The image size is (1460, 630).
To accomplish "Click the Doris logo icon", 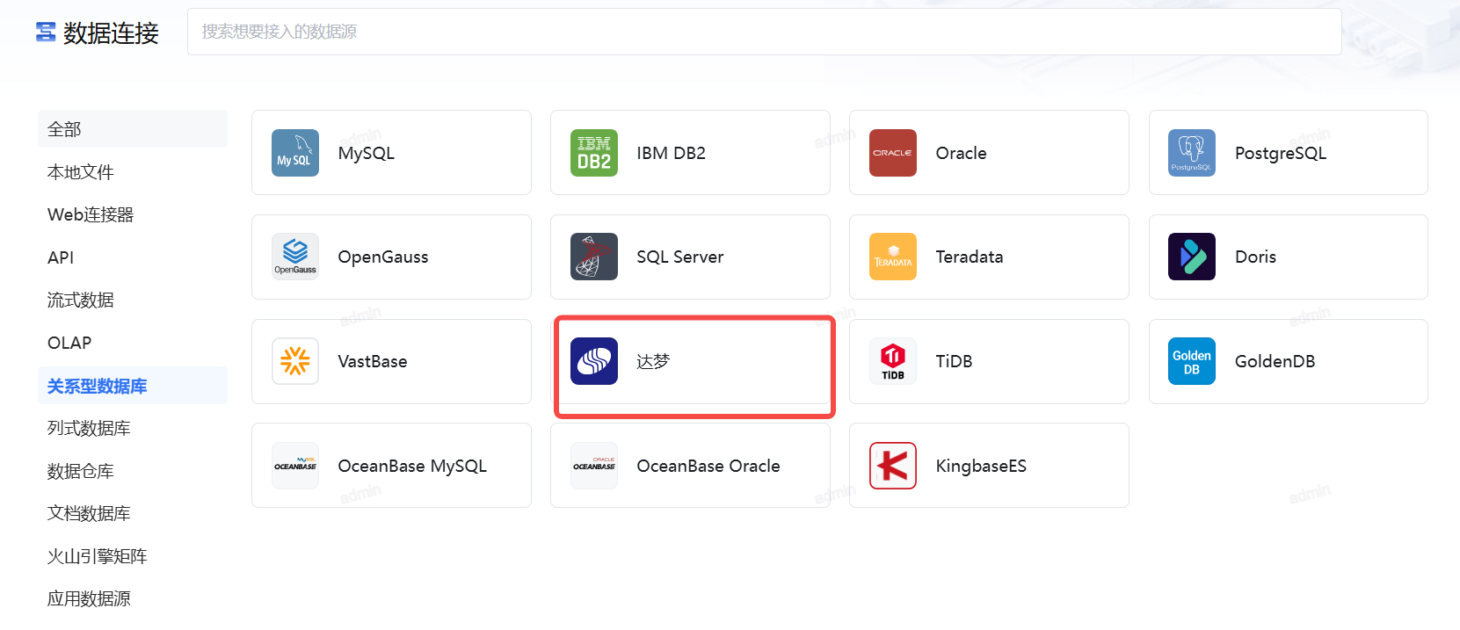I will [1192, 257].
